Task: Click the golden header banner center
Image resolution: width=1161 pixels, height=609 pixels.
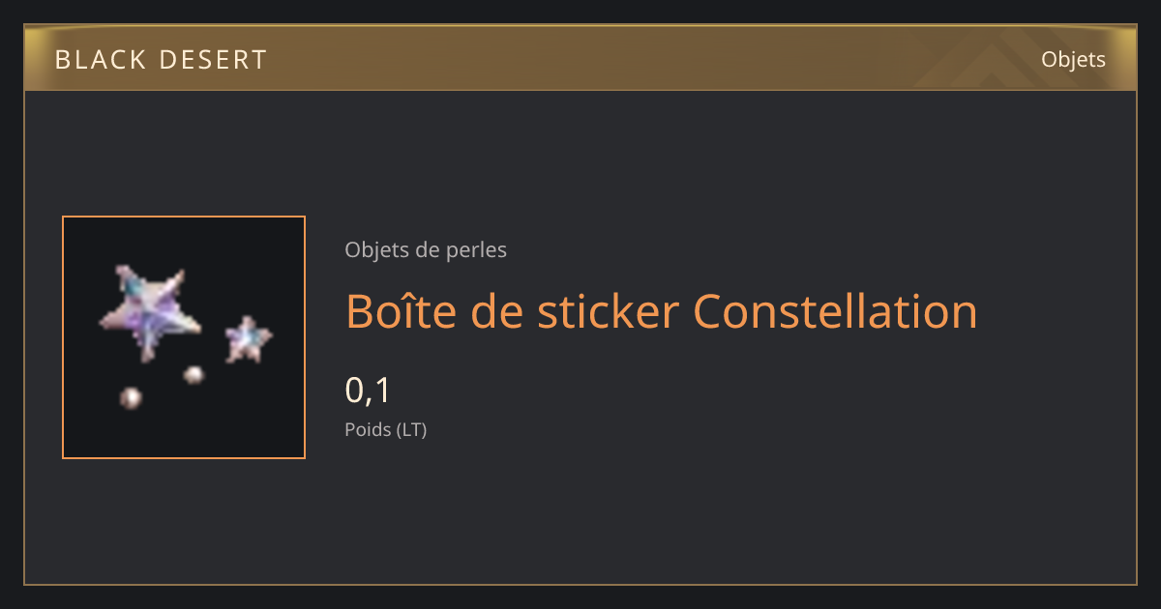Action: point(580,58)
